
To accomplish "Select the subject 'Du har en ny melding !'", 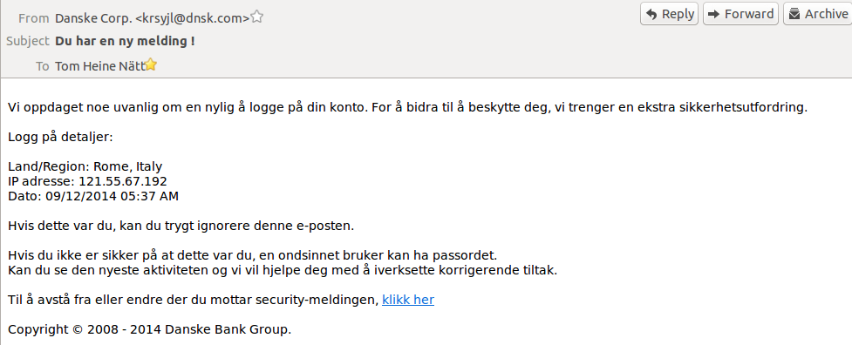I will (125, 41).
